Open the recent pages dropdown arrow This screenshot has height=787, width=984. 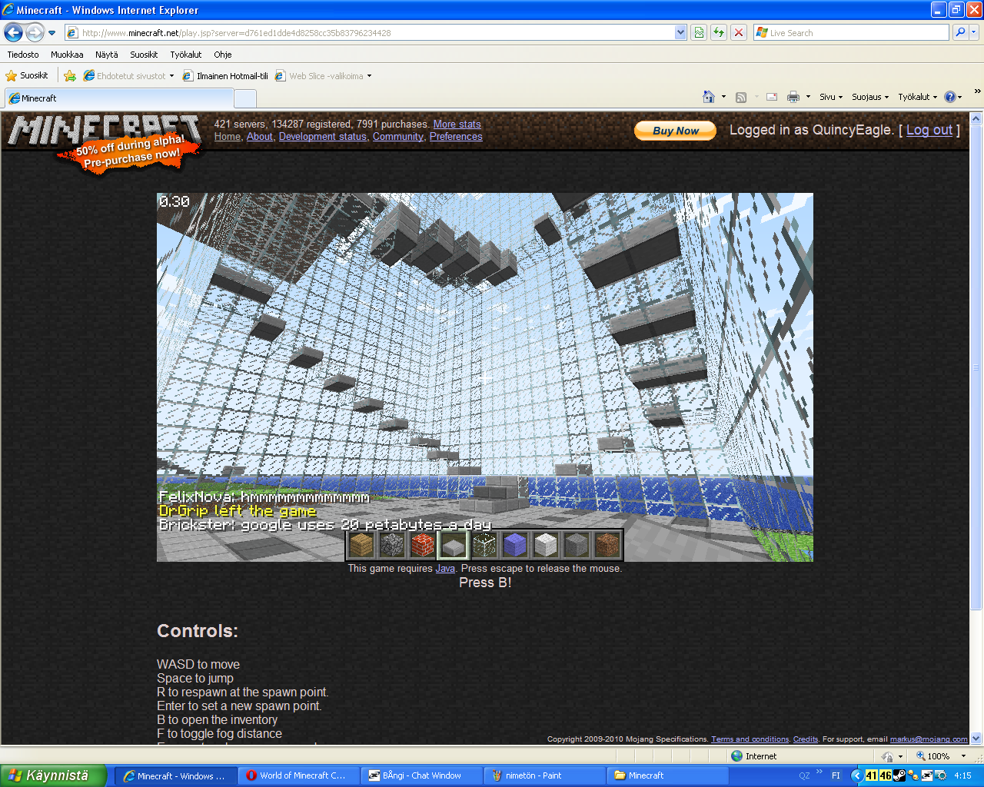[52, 33]
